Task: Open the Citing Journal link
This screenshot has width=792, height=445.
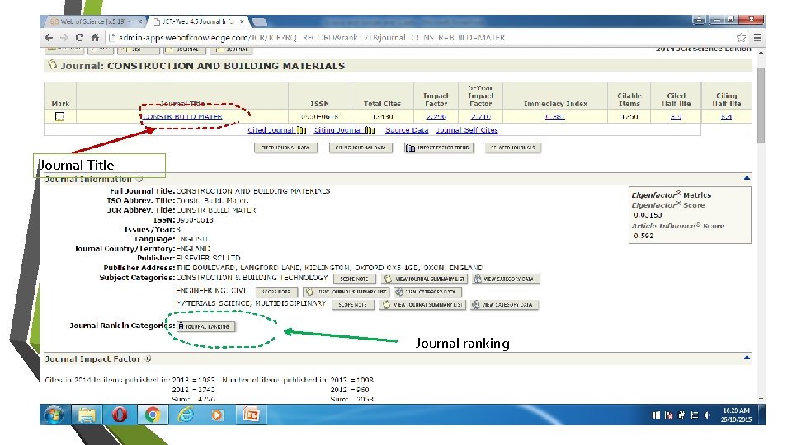Action: tap(338, 129)
